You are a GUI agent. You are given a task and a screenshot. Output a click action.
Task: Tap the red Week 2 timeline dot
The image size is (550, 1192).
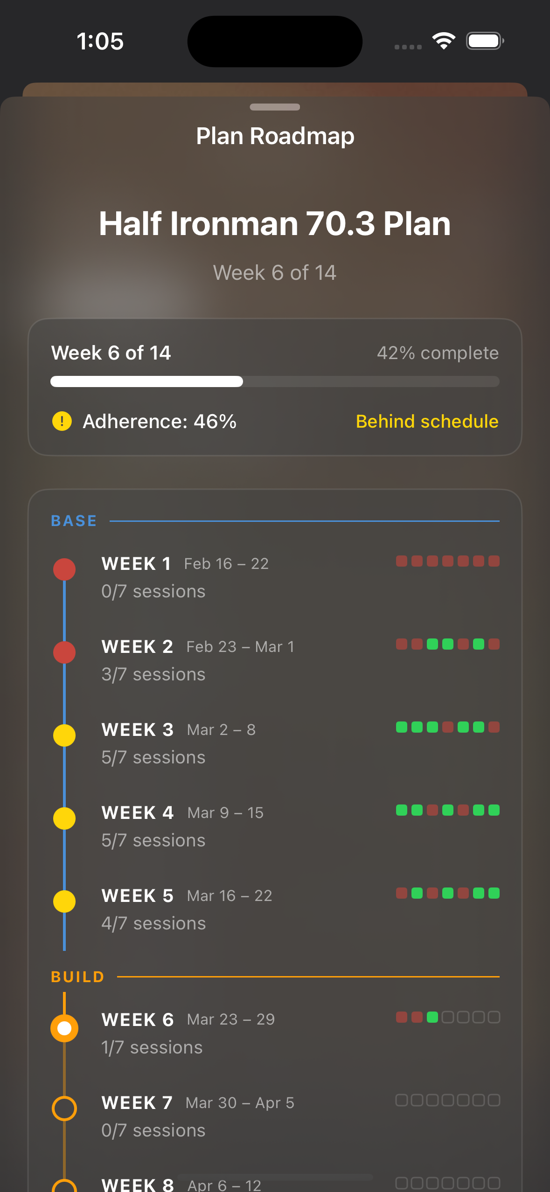tap(64, 652)
